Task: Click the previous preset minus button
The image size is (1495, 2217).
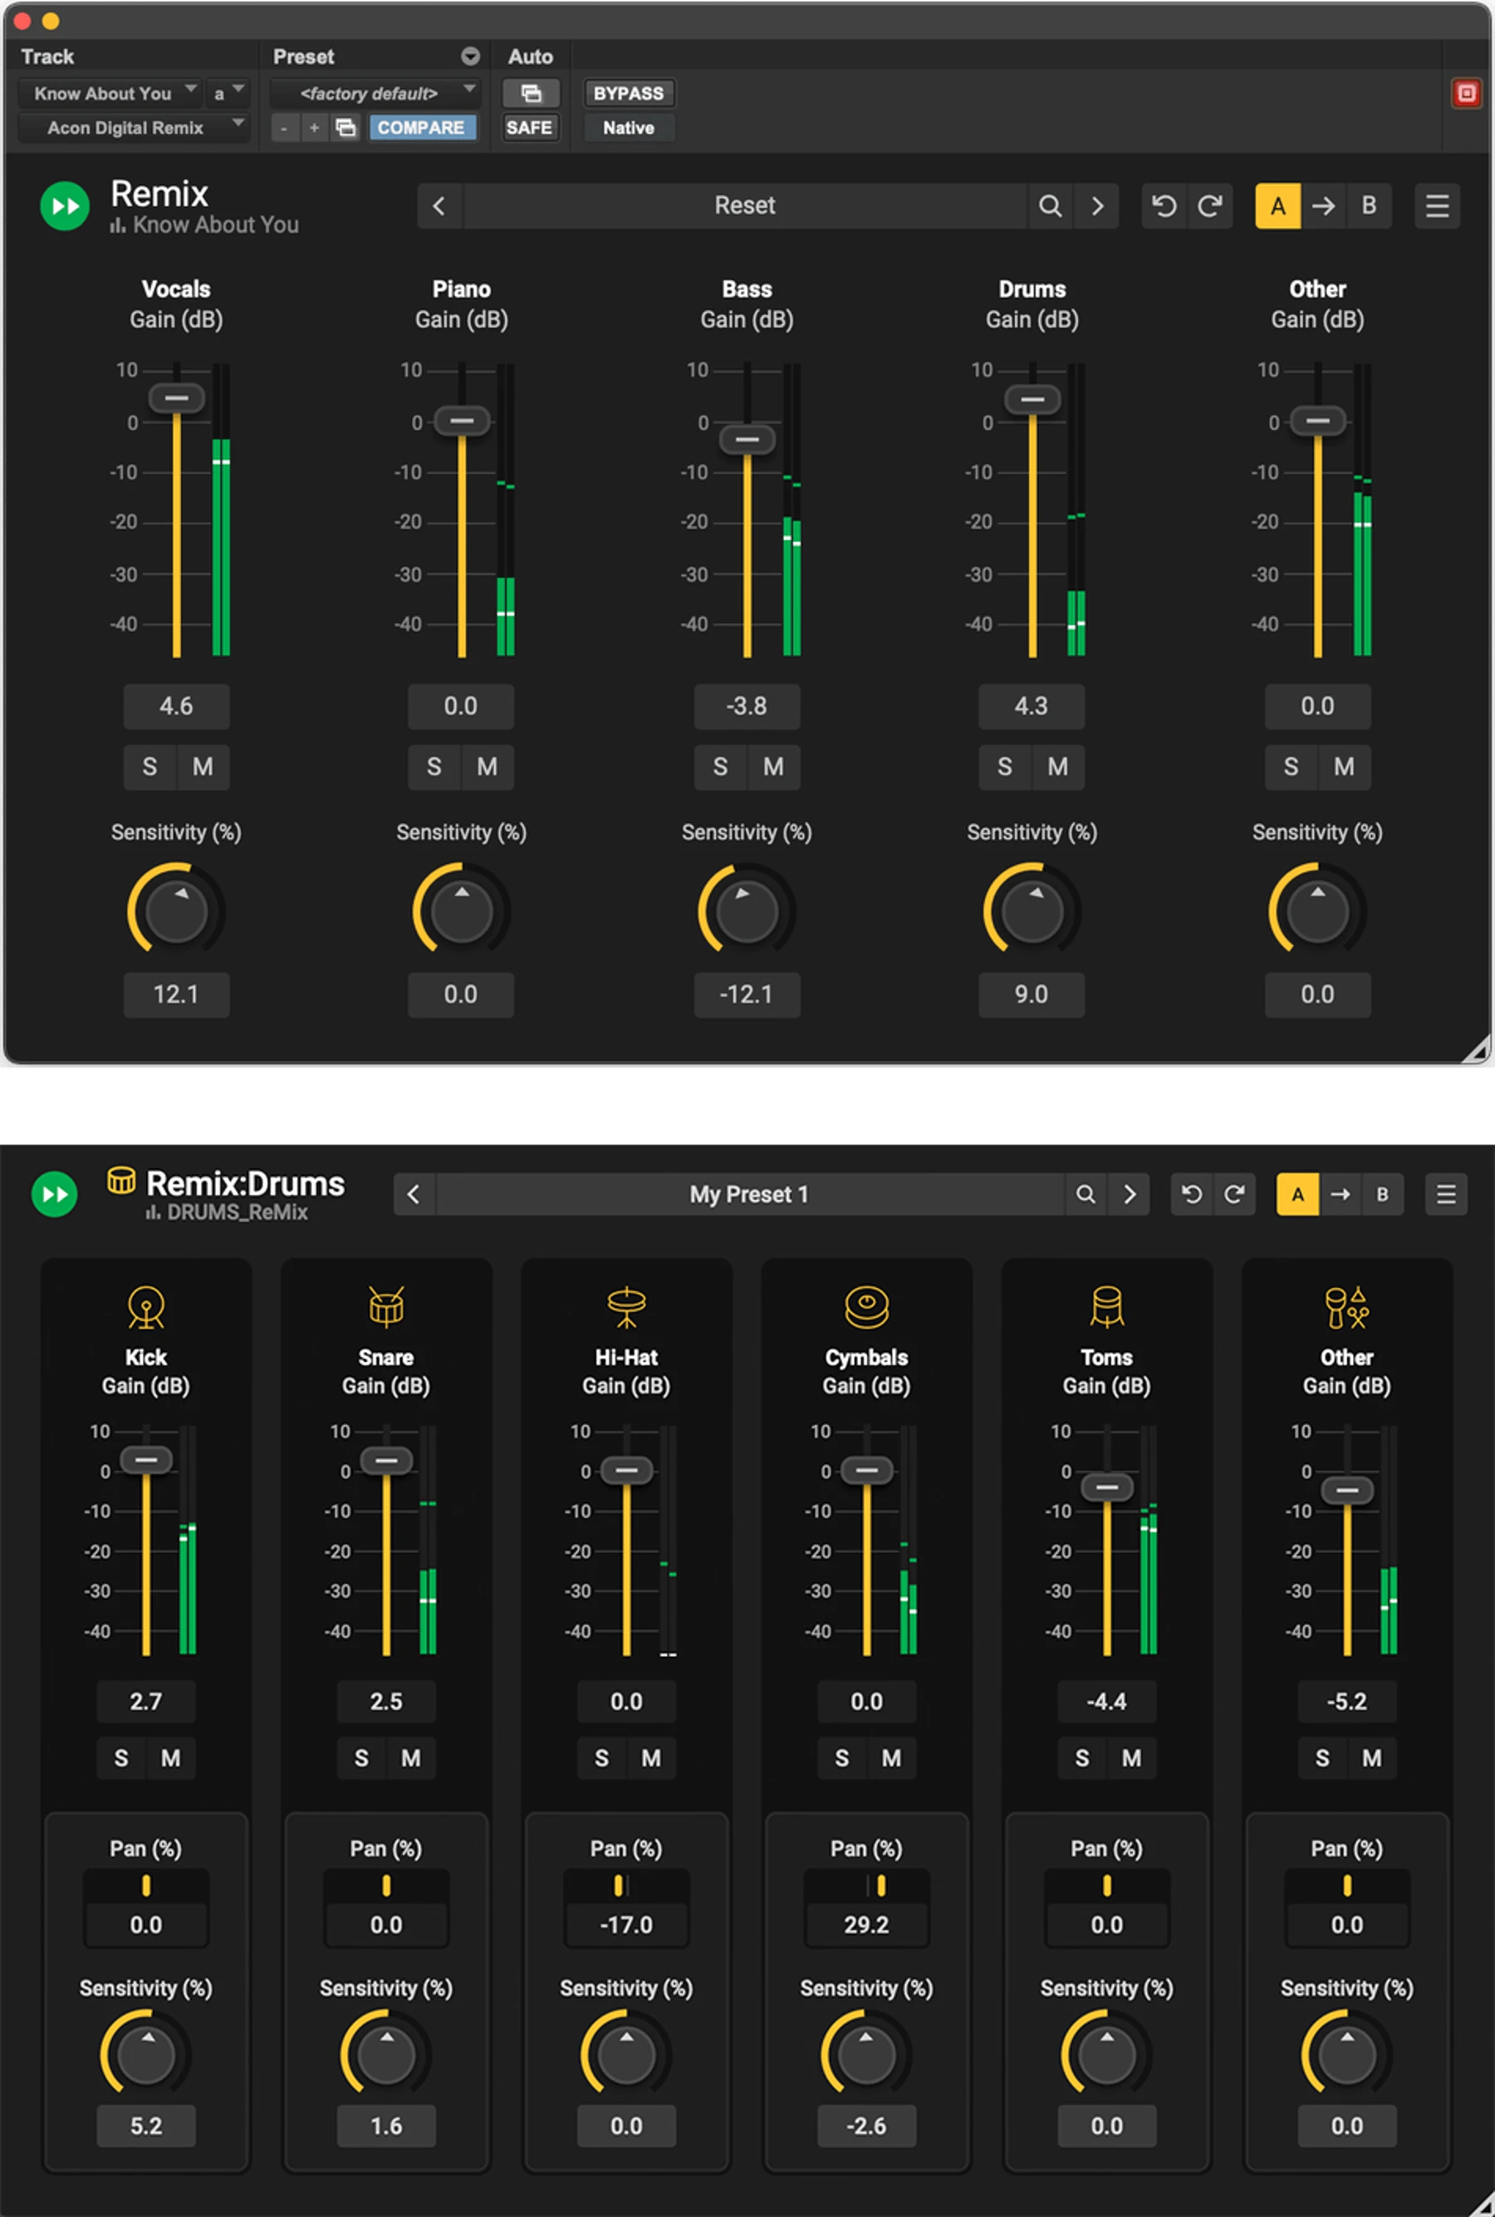Action: [x=284, y=128]
